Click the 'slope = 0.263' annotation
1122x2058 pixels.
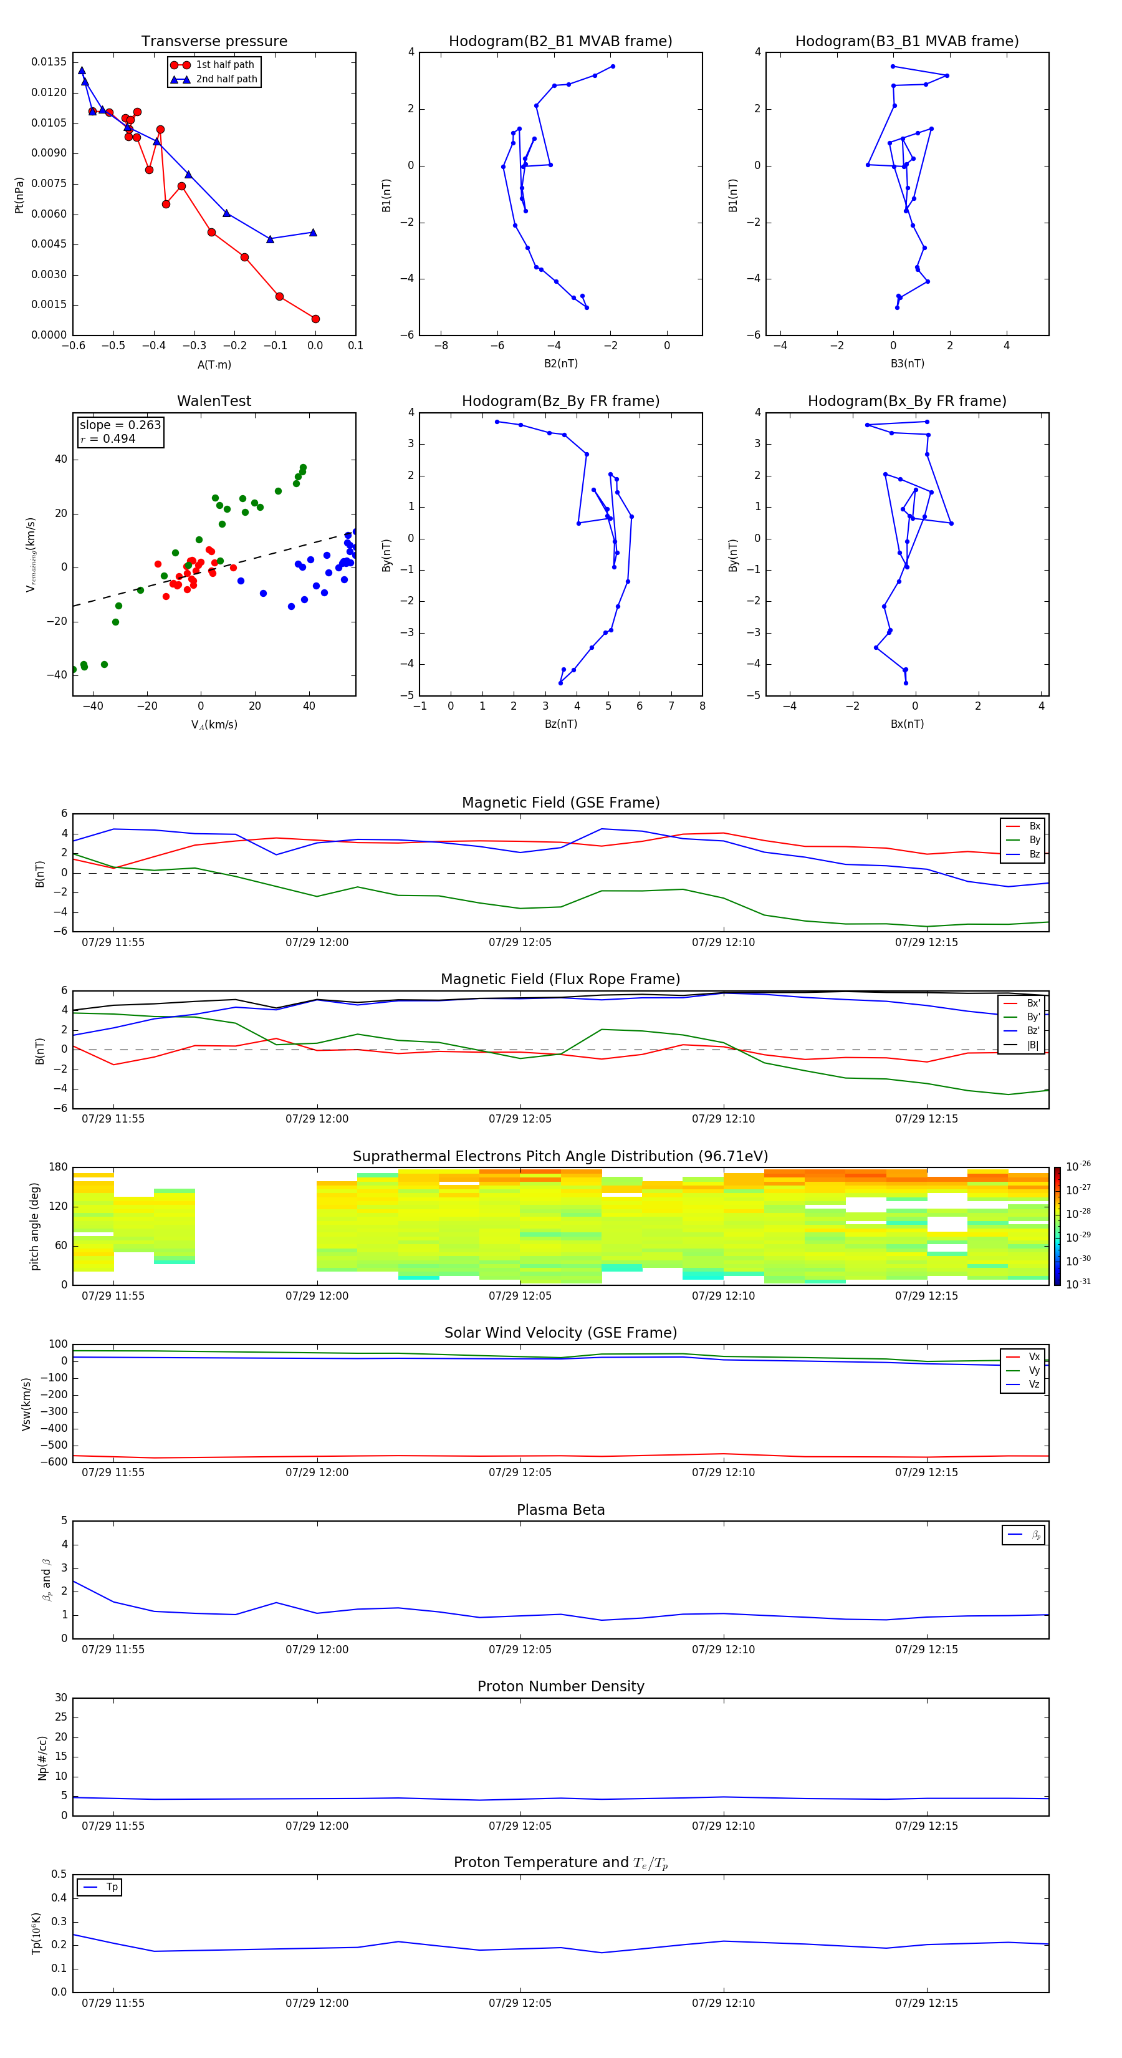tap(120, 425)
